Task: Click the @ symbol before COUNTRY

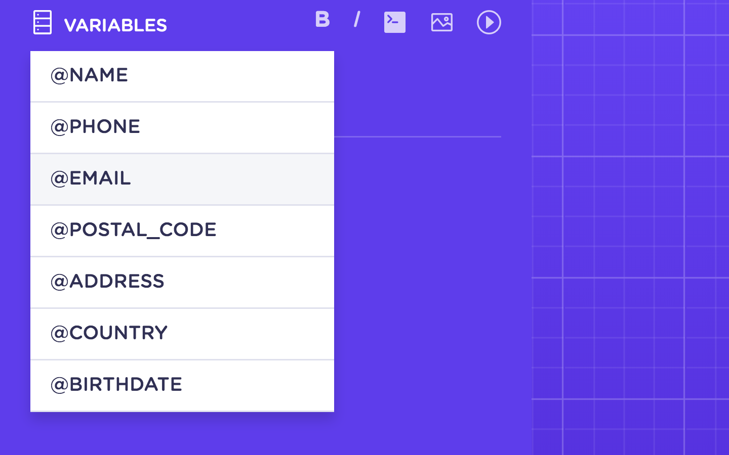Action: point(59,333)
